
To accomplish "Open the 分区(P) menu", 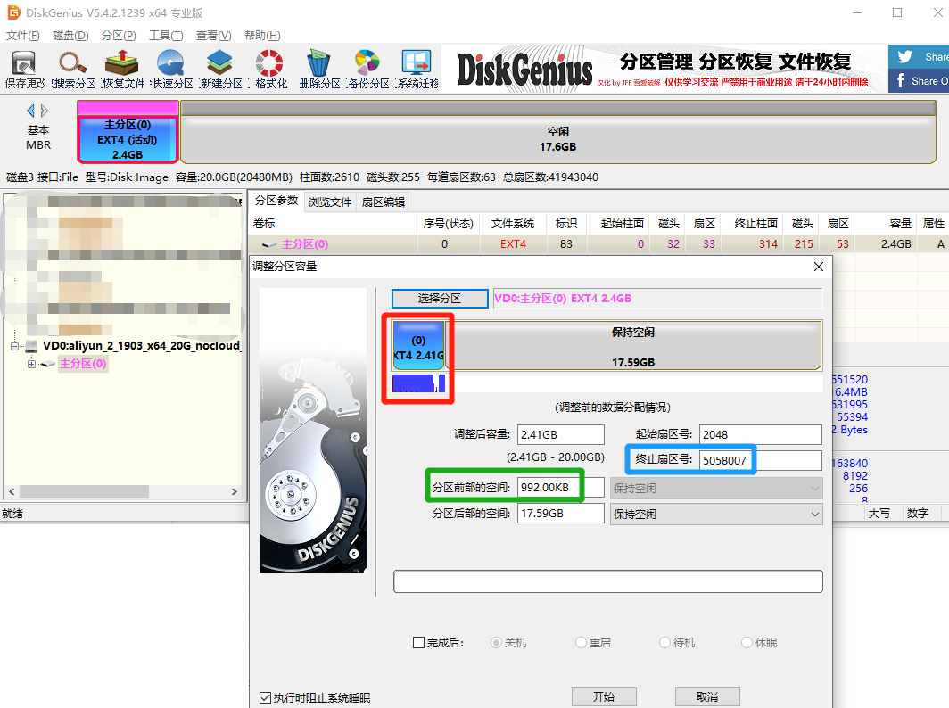I will 119,36.
